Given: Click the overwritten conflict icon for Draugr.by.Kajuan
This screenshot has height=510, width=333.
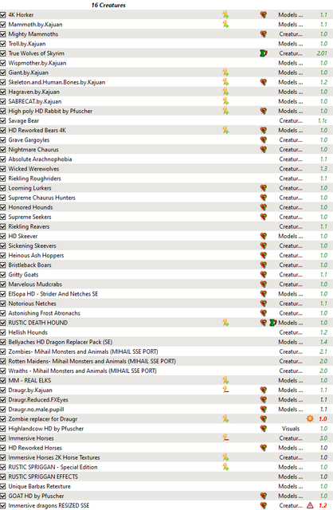Looking at the screenshot, I should [x=225, y=390].
